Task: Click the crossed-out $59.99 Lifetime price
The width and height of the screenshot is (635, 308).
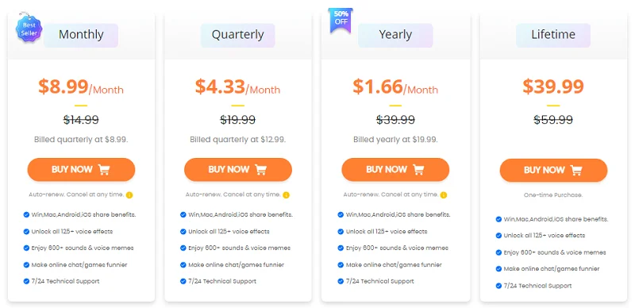Action: 553,120
